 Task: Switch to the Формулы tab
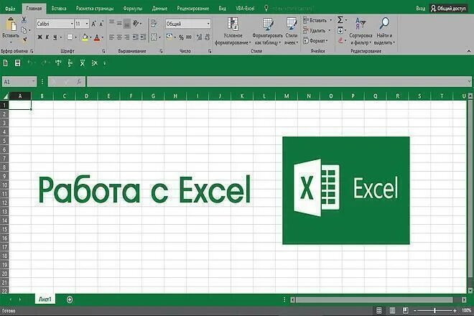click(x=133, y=9)
